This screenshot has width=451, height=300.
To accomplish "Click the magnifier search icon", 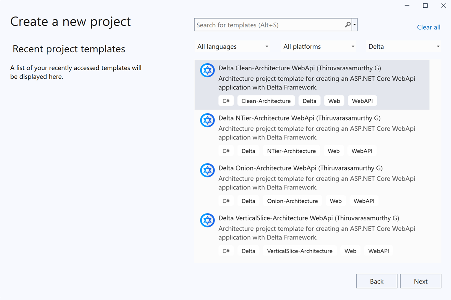I will point(348,25).
